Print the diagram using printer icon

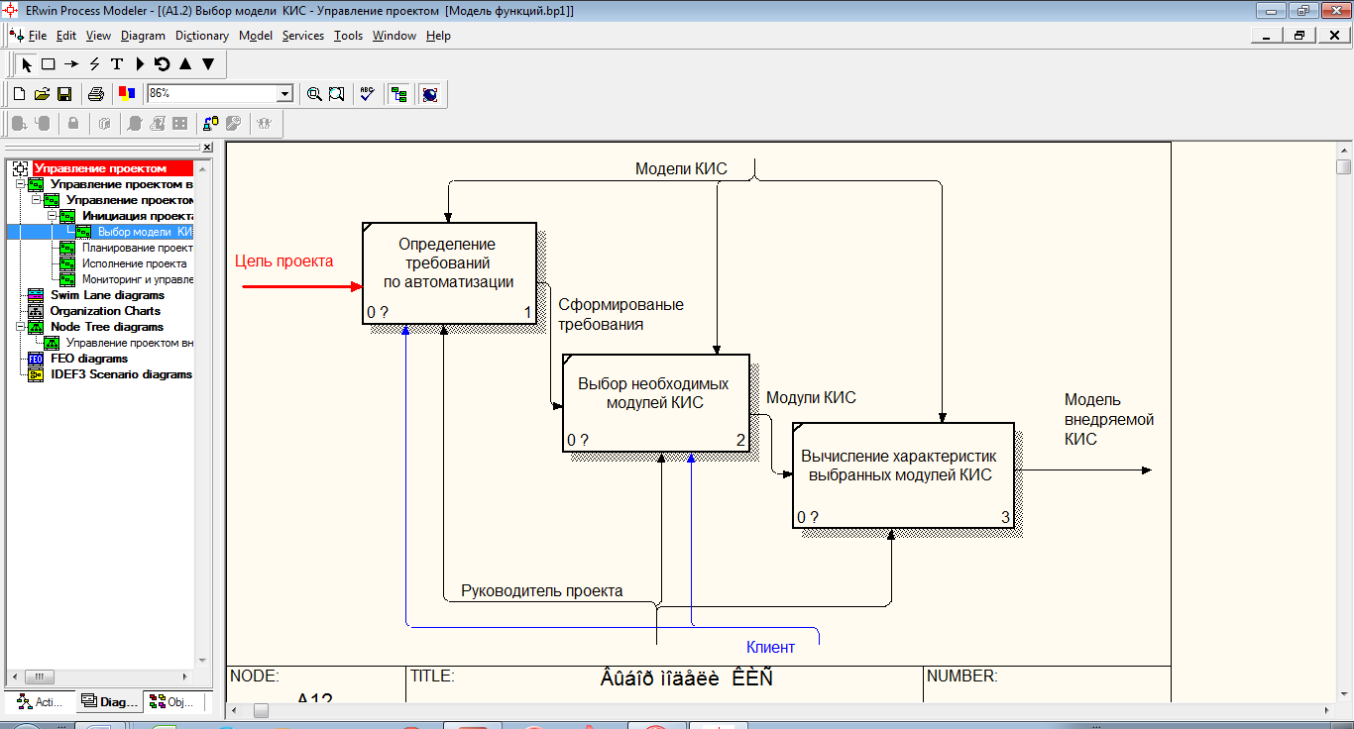(x=96, y=94)
